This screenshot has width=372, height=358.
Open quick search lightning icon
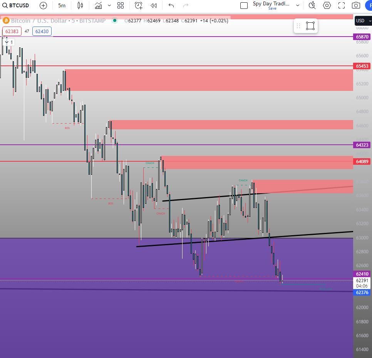pyautogui.click(x=312, y=5)
